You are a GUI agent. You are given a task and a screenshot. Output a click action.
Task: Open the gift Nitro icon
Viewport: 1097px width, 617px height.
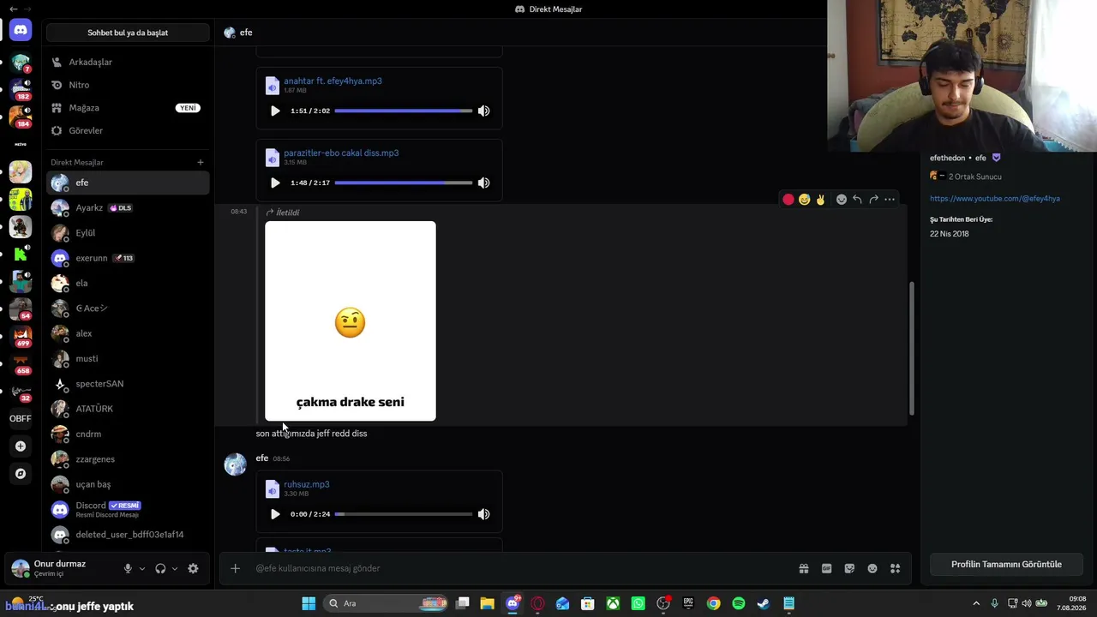804,568
